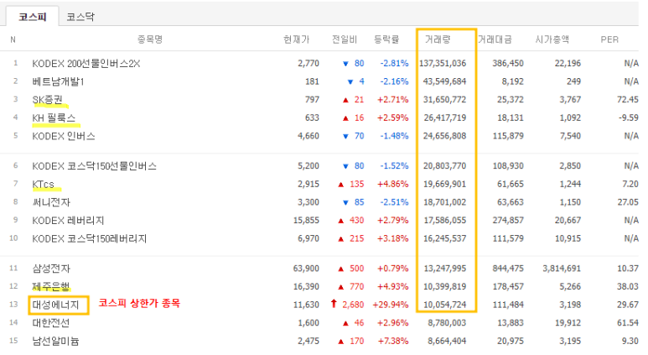Open the SK증권 stock link
The height and width of the screenshot is (355, 648).
point(48,100)
